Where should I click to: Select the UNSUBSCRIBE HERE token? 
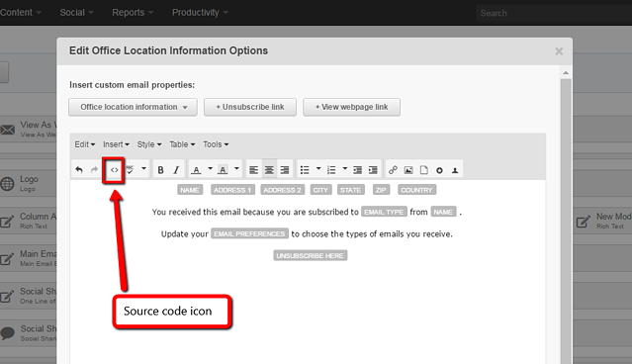point(310,255)
